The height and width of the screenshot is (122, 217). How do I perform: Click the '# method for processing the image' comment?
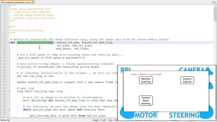(90, 39)
